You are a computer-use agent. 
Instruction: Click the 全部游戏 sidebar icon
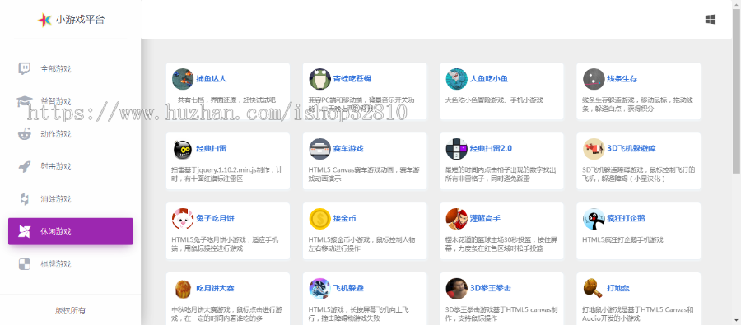(25, 69)
